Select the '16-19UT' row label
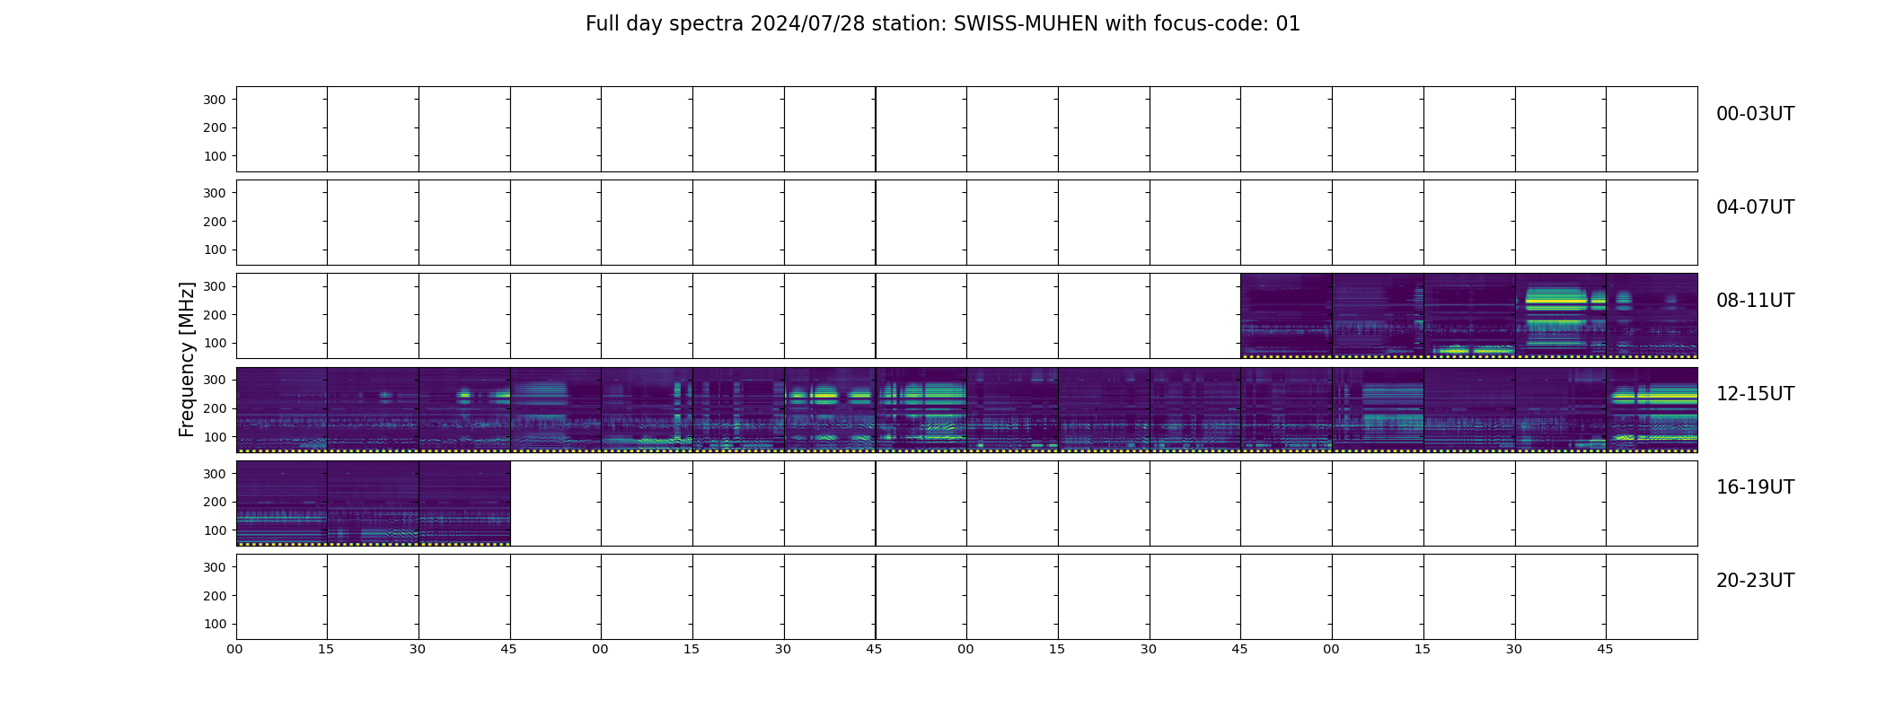This screenshot has height=718, width=1886. coord(1755,487)
